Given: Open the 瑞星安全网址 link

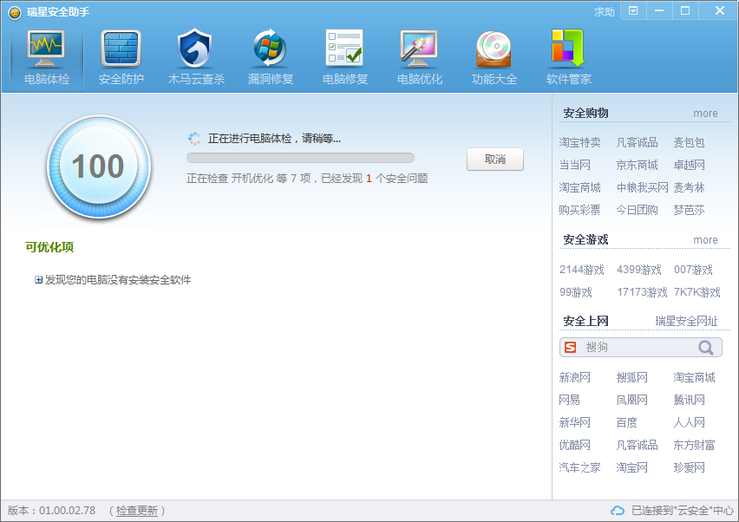Looking at the screenshot, I should tap(686, 322).
